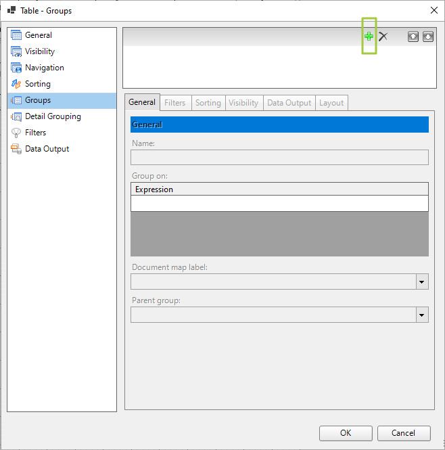Viewport: 445px width, 450px height.
Task: Select Detail Grouping in the sidebar
Action: click(x=53, y=116)
